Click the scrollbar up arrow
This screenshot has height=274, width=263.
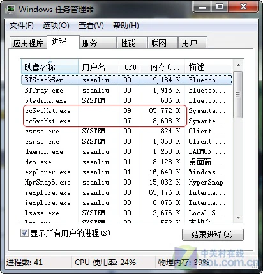pos(238,65)
